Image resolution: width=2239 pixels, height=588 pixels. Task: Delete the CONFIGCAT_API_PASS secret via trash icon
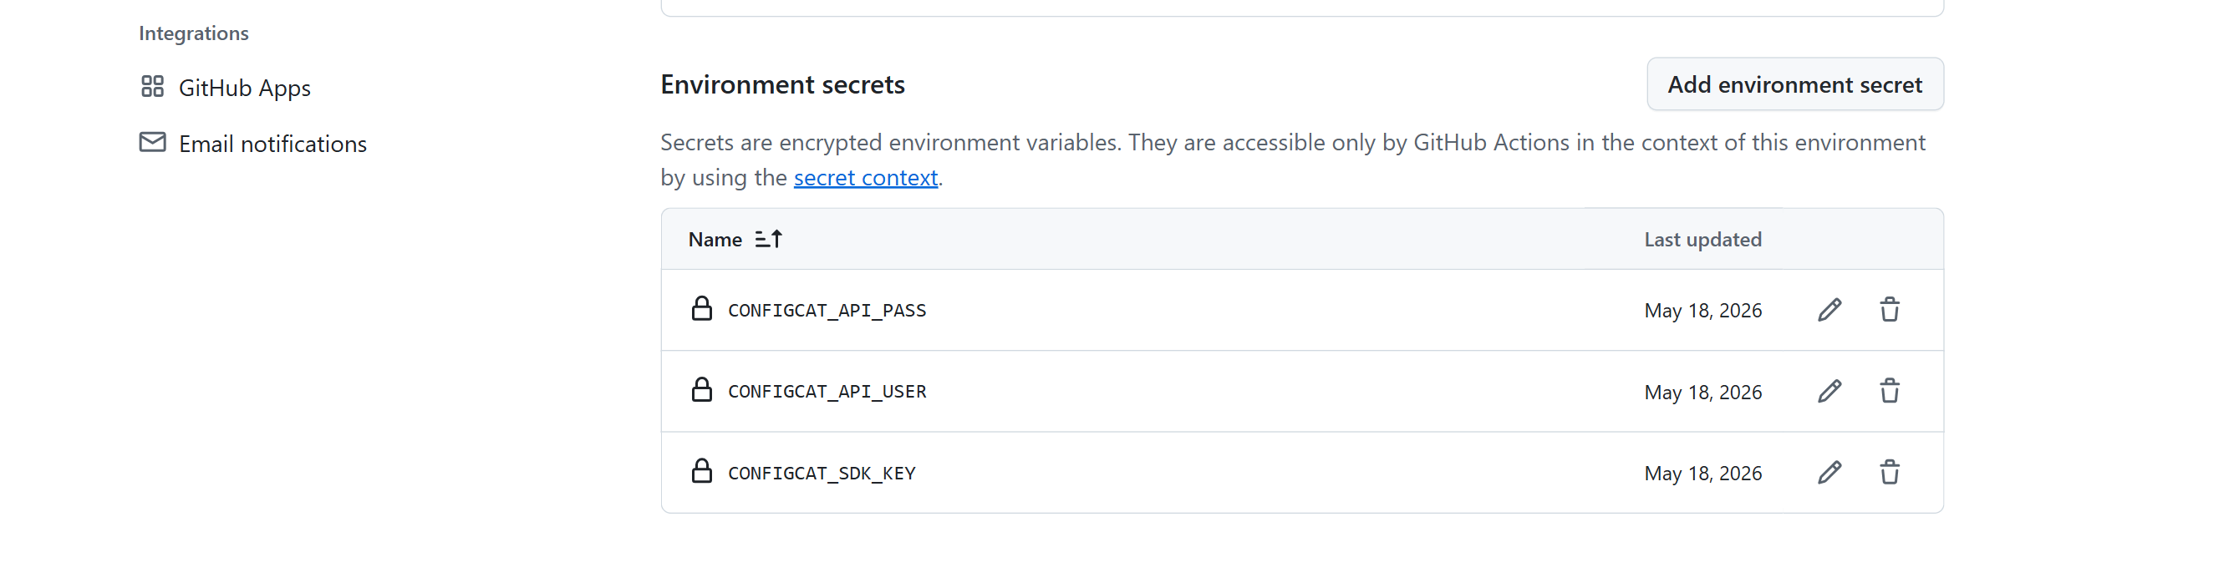[x=1890, y=310]
